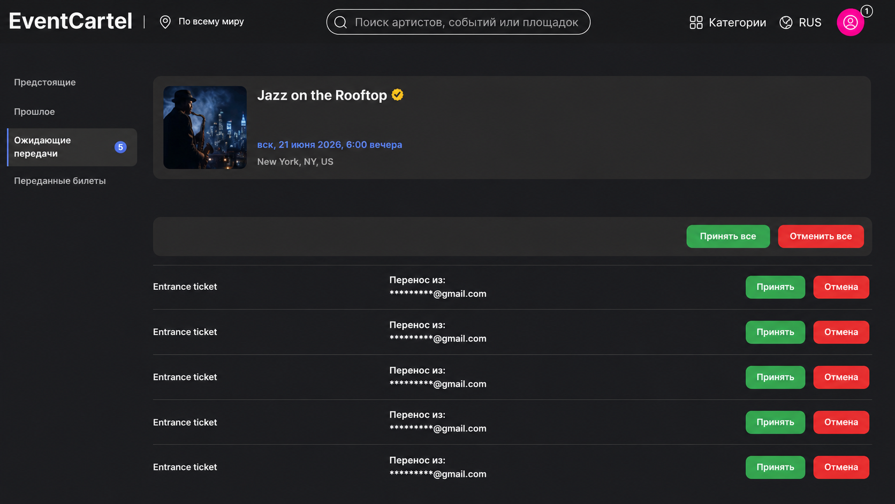895x504 pixels.
Task: Click the first row's Entrance ticket label
Action: pyautogui.click(x=185, y=287)
